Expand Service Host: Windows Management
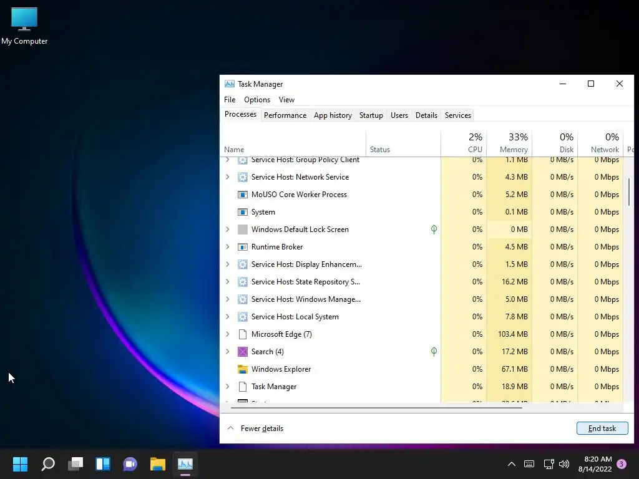 227,299
